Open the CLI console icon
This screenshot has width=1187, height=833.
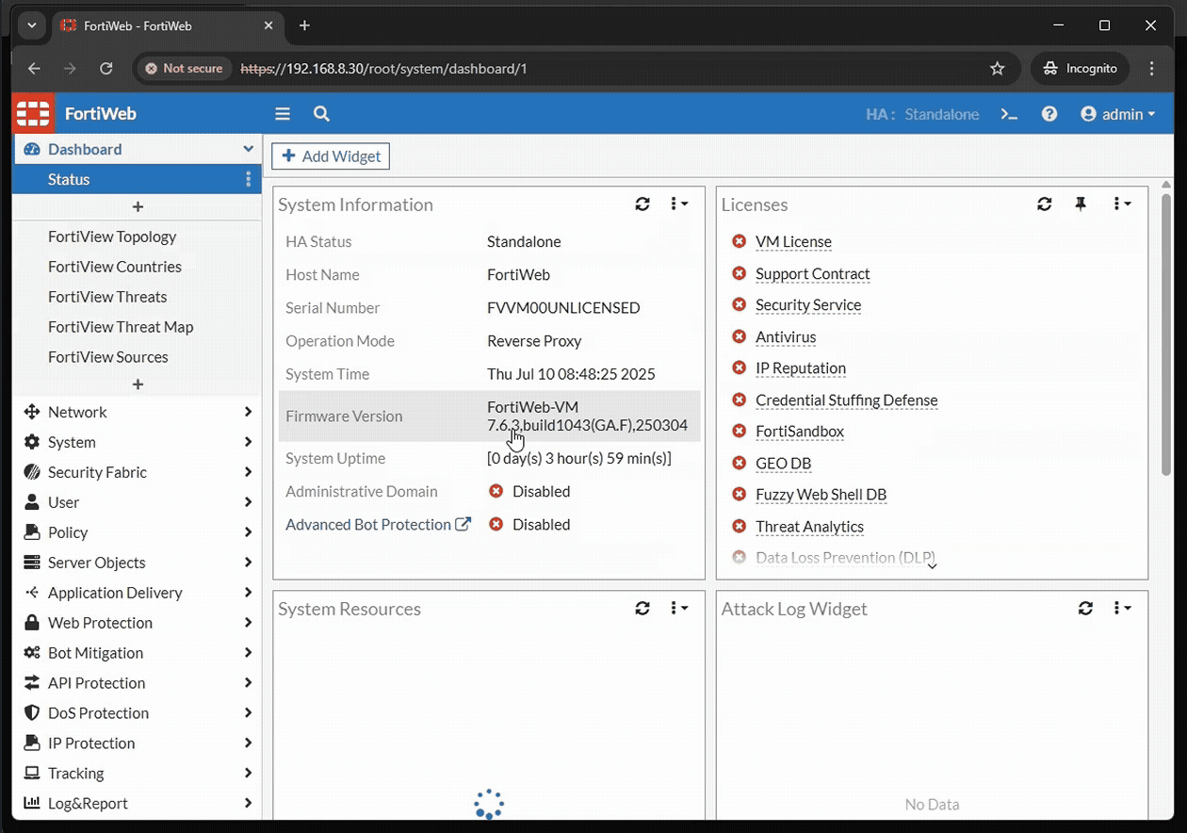coord(1009,114)
